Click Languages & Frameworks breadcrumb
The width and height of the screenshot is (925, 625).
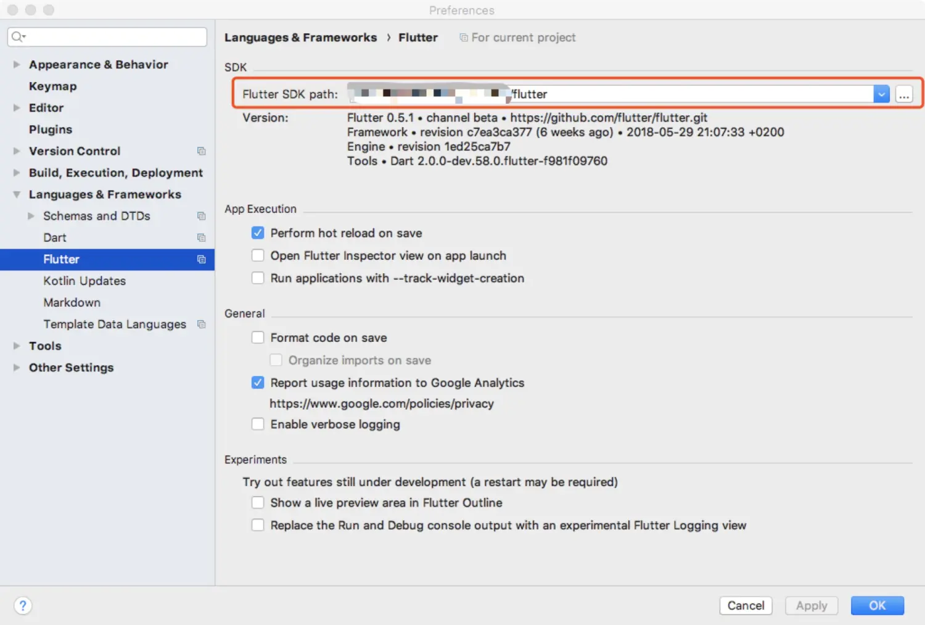301,38
